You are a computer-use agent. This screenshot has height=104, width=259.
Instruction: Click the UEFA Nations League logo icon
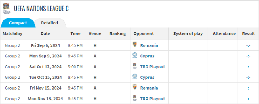[x=6, y=8]
